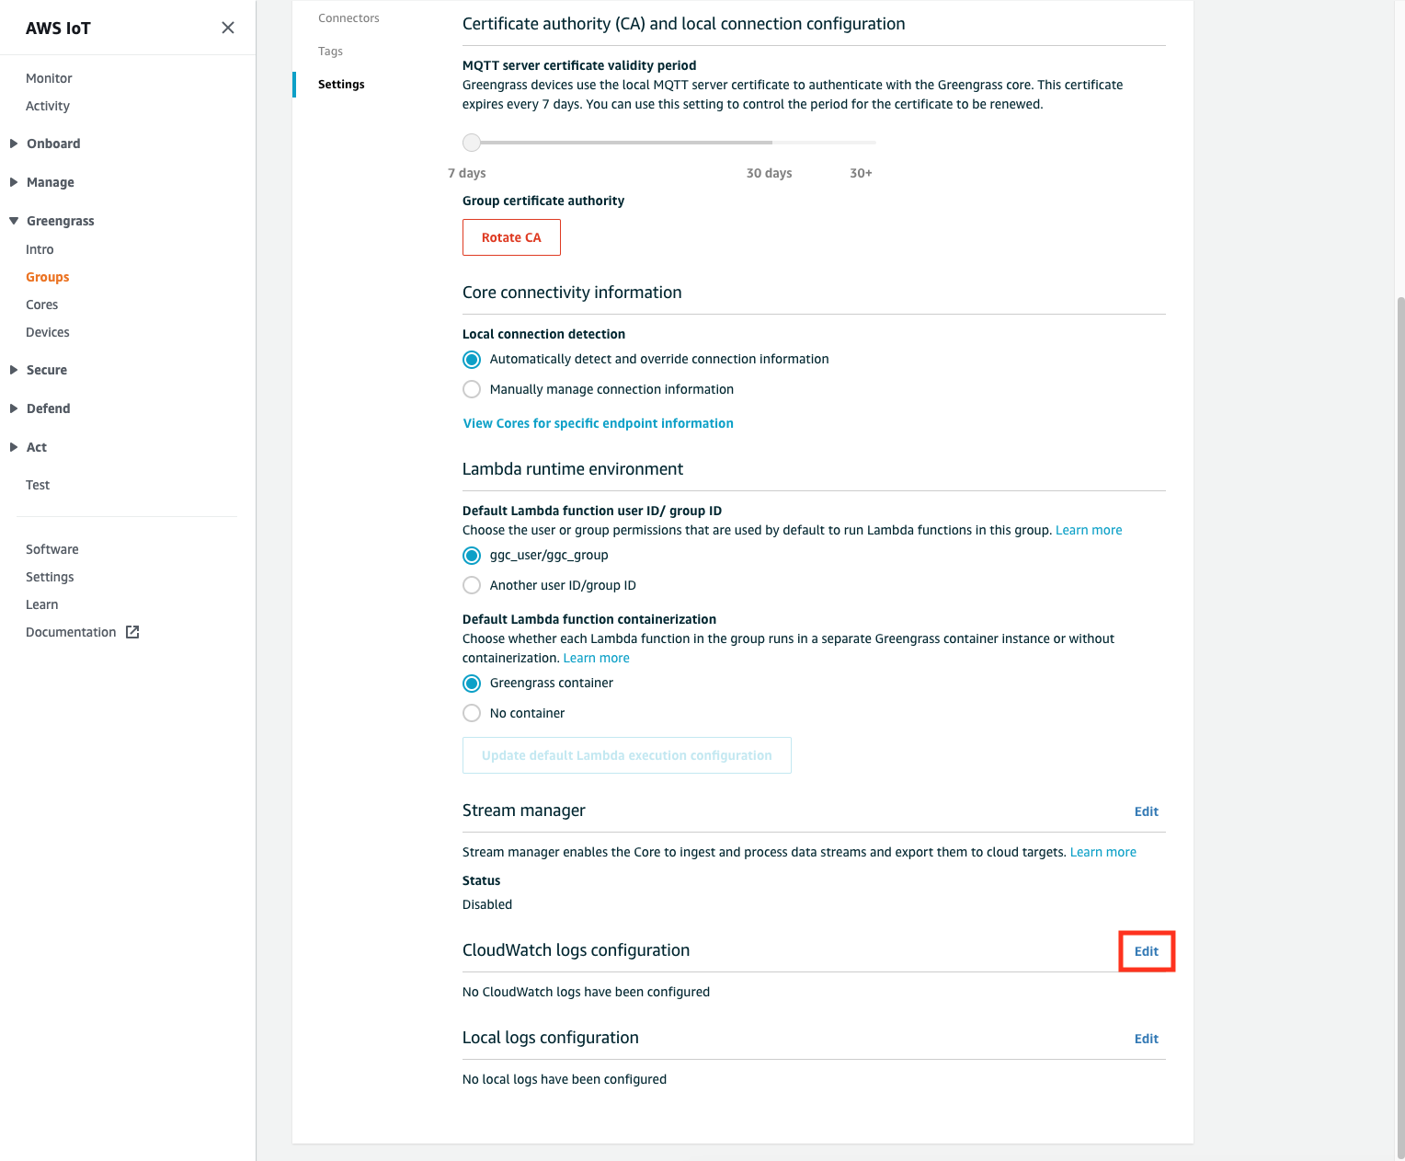Switch to group Connectors tab
Screen dimensions: 1405x1161
pos(348,17)
